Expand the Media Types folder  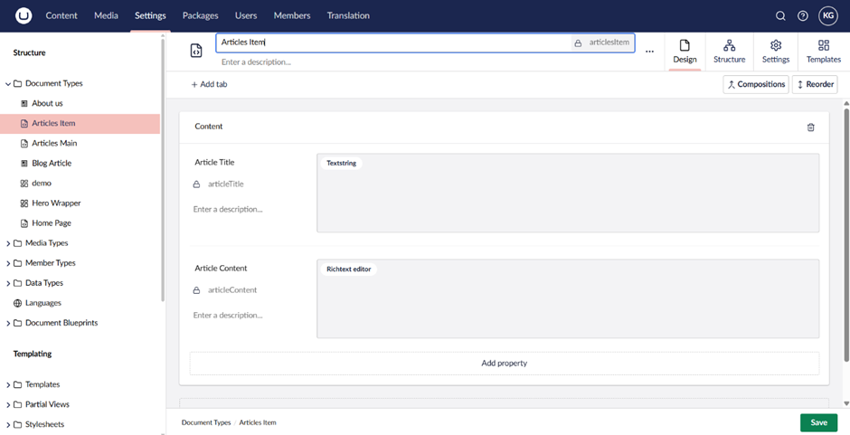click(7, 243)
